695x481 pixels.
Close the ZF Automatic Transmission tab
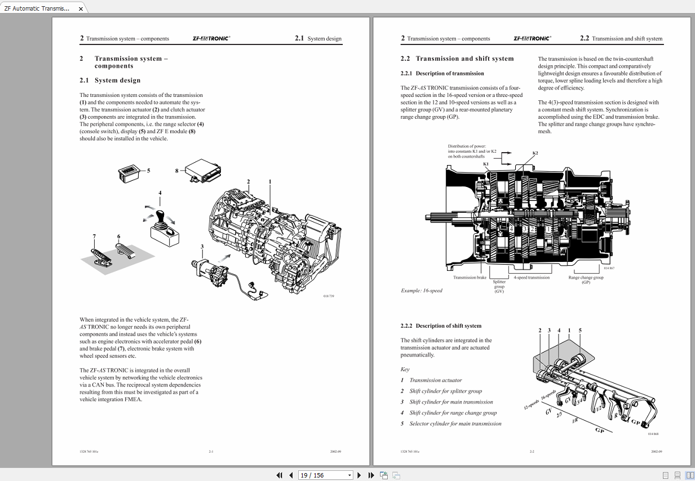[x=81, y=9]
